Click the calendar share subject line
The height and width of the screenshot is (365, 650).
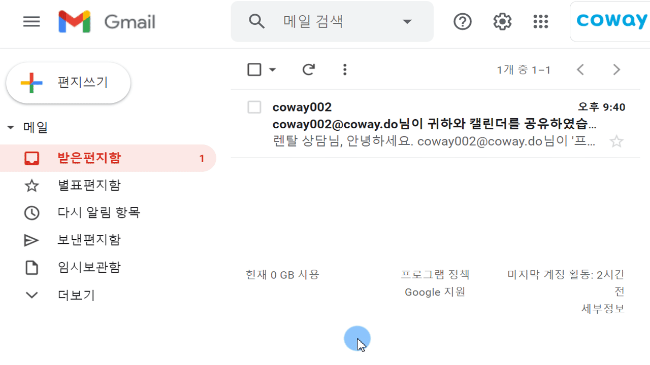click(x=435, y=124)
